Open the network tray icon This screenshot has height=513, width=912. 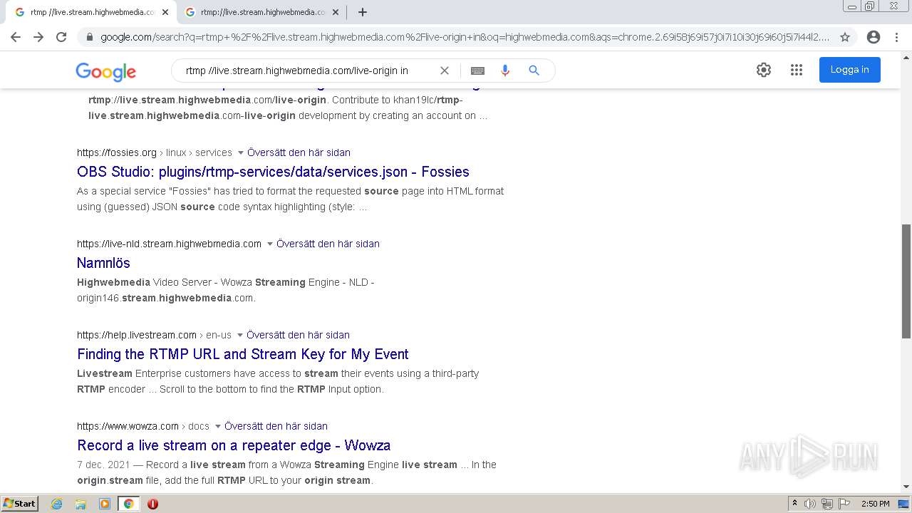(826, 504)
